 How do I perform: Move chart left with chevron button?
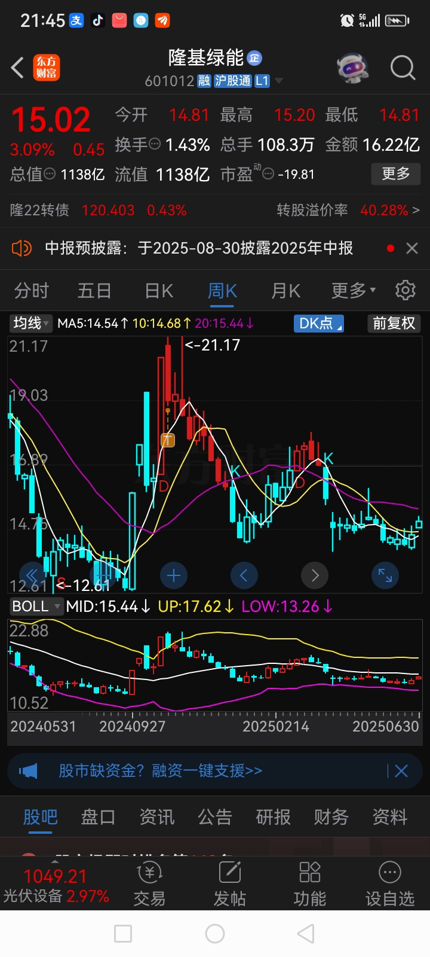pos(244,575)
